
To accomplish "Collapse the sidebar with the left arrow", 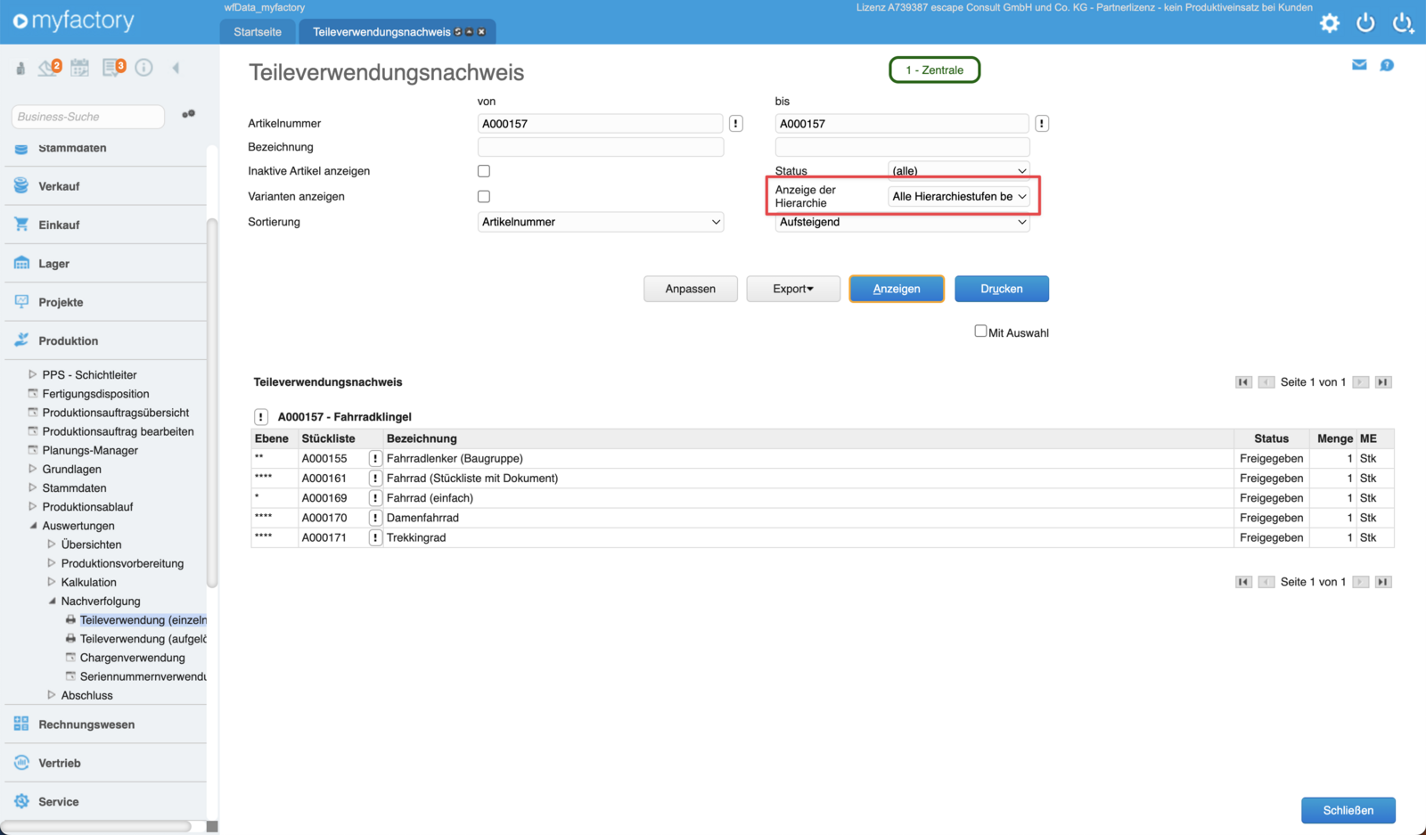I will pyautogui.click(x=176, y=68).
